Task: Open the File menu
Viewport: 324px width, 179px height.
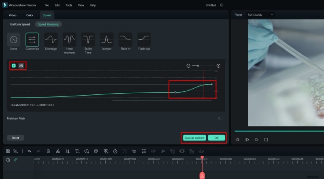Action: point(47,5)
